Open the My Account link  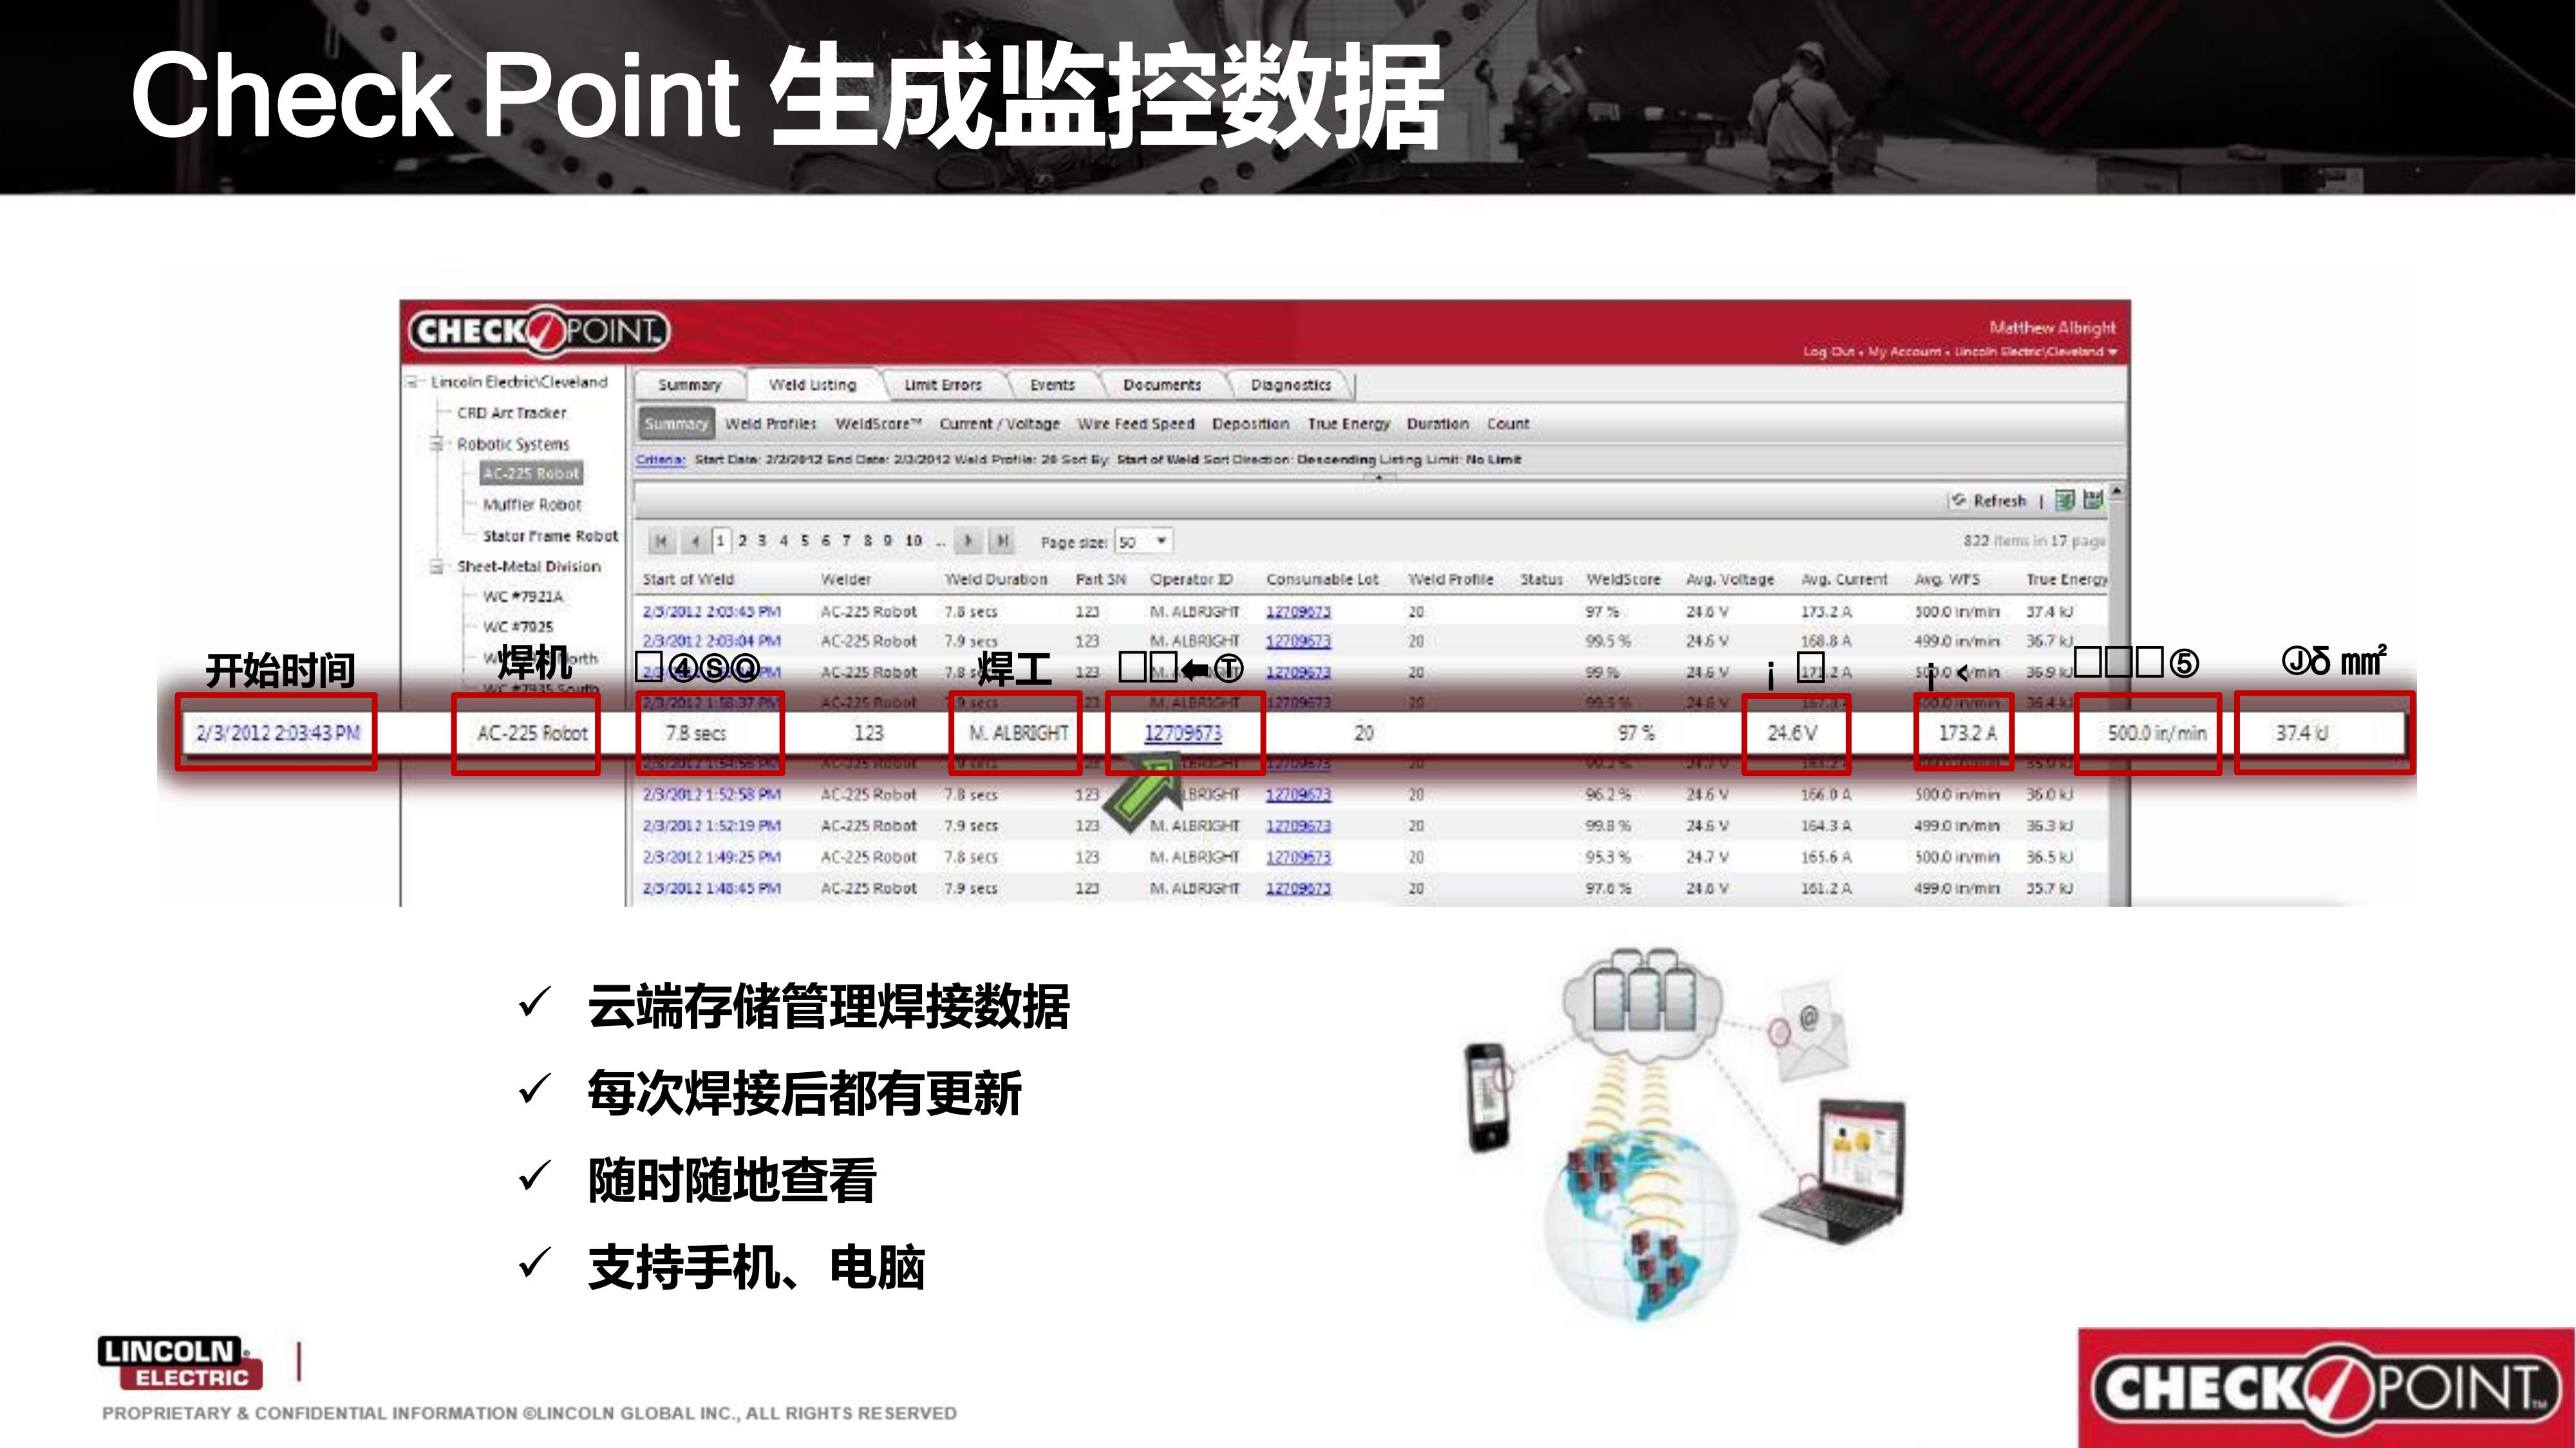[x=1904, y=352]
